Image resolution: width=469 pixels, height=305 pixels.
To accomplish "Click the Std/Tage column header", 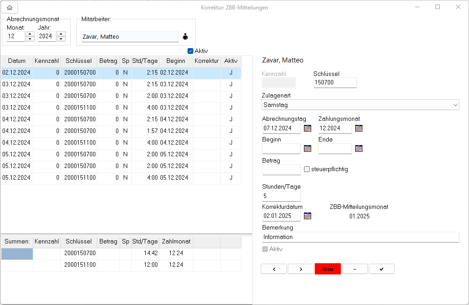I will pos(145,61).
